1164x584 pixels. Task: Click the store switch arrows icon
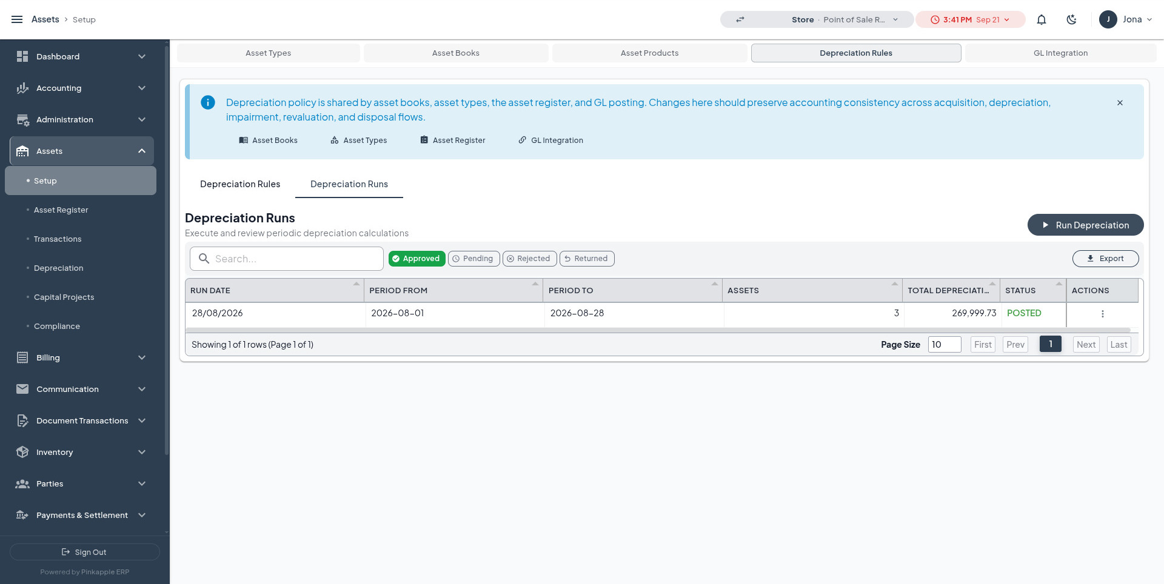[x=740, y=19]
